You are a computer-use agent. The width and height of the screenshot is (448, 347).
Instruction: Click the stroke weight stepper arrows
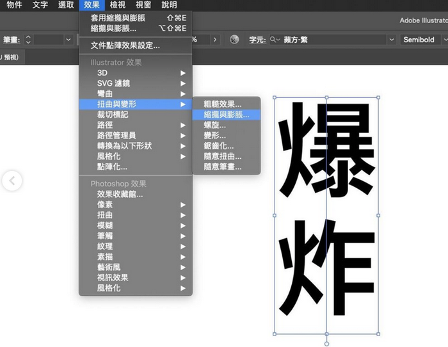[28, 40]
